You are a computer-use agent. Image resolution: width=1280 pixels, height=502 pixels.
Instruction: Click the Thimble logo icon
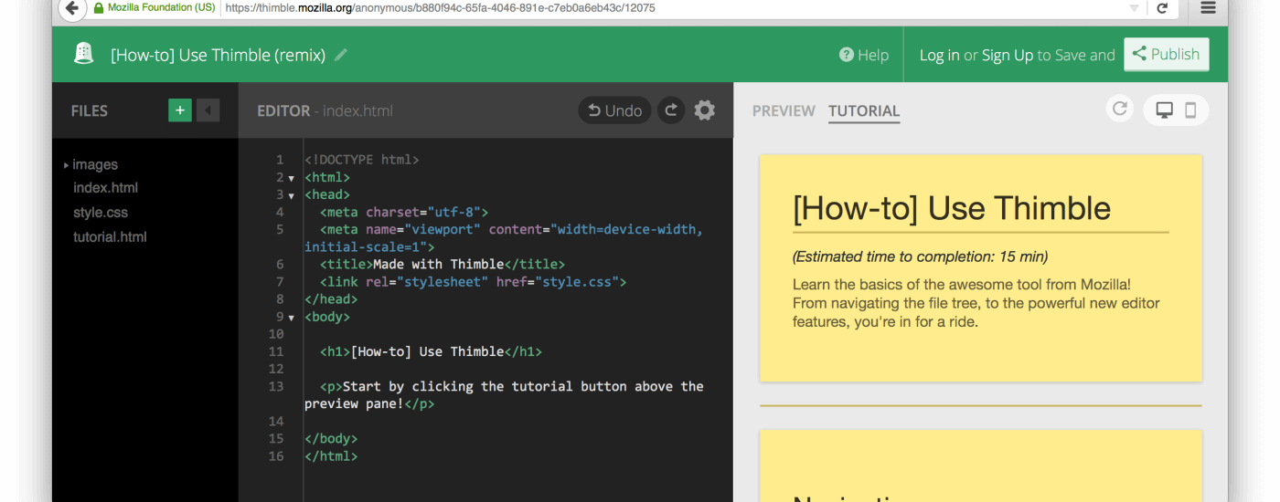pyautogui.click(x=84, y=54)
